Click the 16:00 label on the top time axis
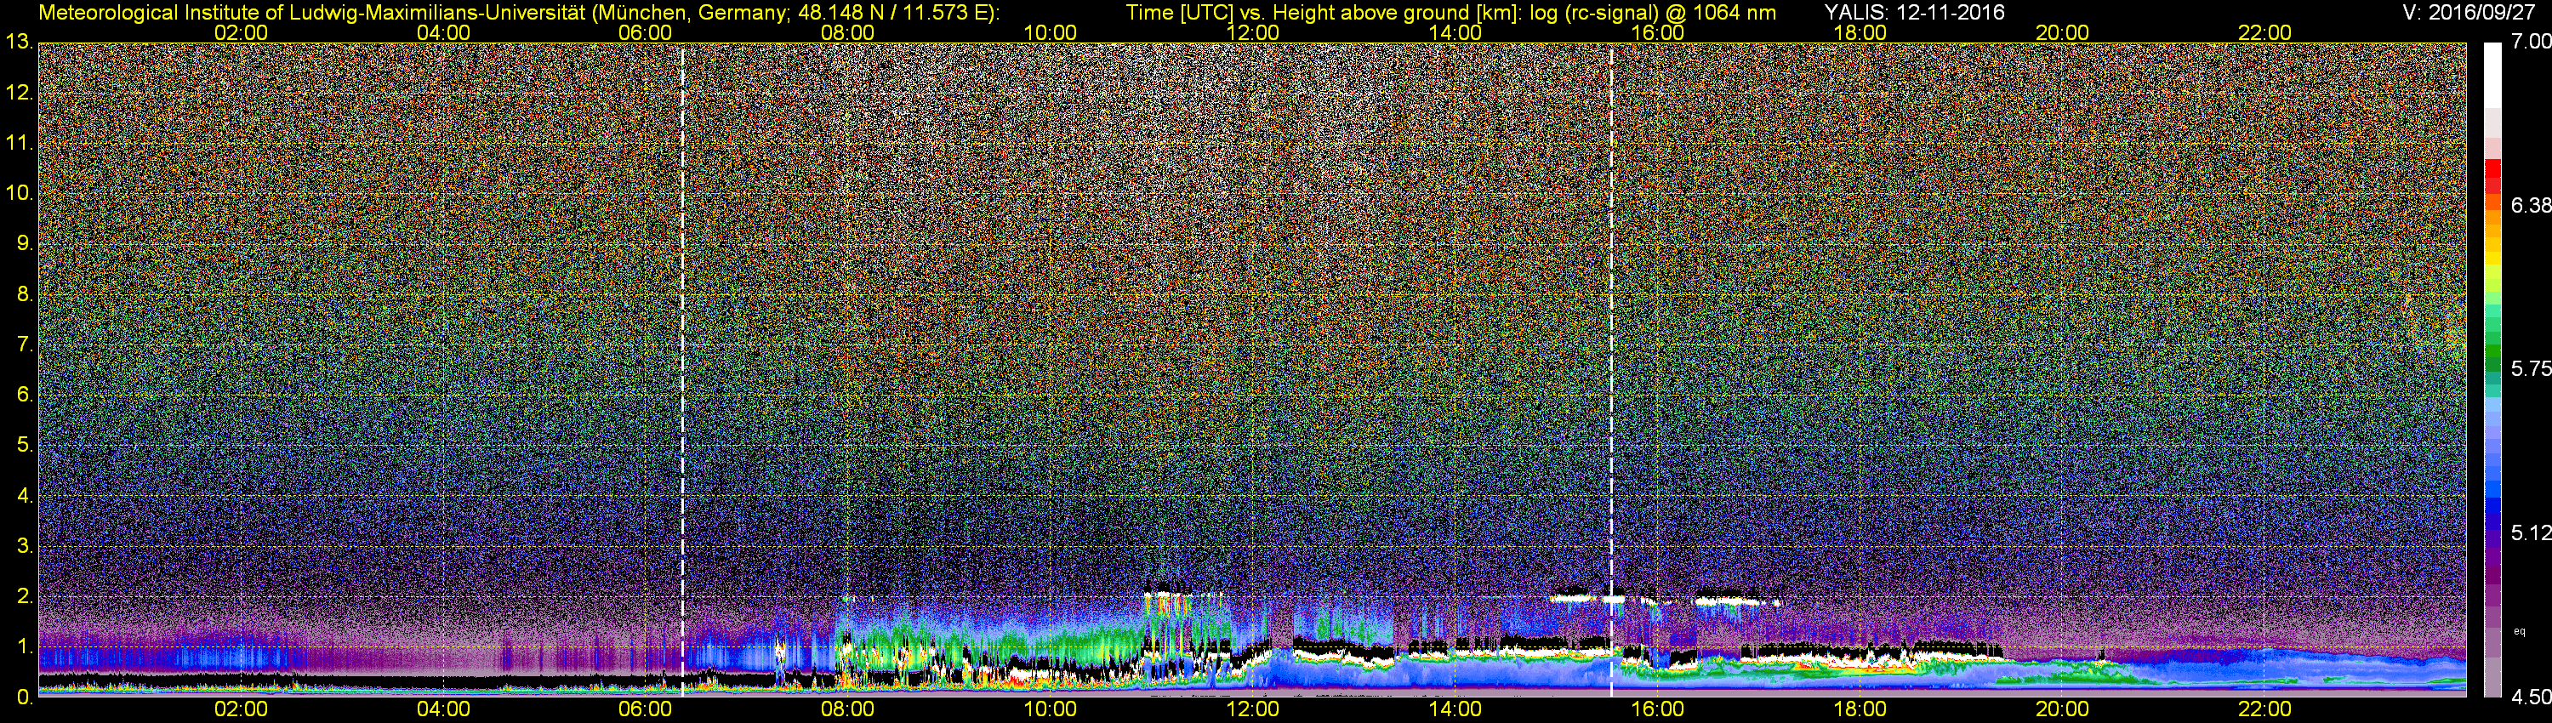The image size is (2552, 723). click(1657, 32)
